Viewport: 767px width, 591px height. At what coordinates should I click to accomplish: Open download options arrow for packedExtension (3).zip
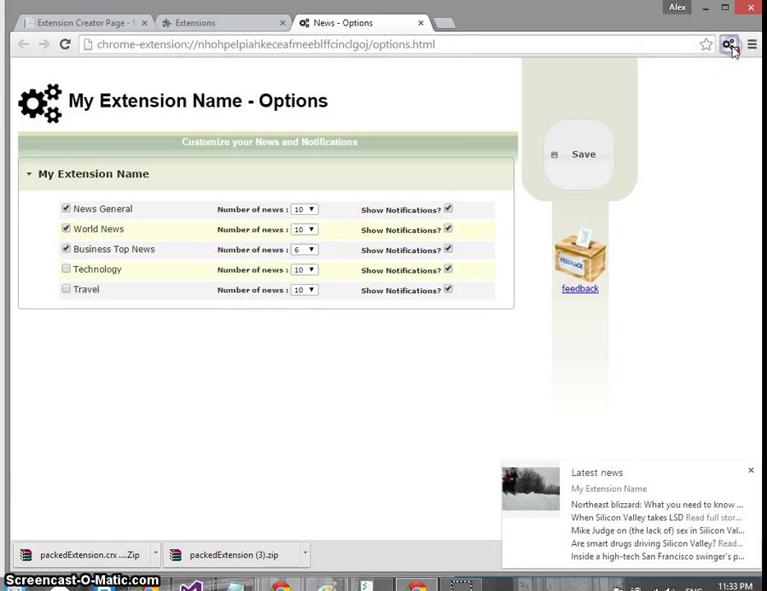(x=305, y=553)
